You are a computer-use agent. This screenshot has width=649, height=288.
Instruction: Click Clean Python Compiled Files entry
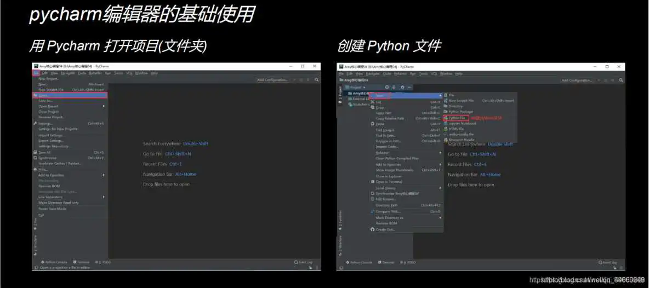tap(397, 158)
